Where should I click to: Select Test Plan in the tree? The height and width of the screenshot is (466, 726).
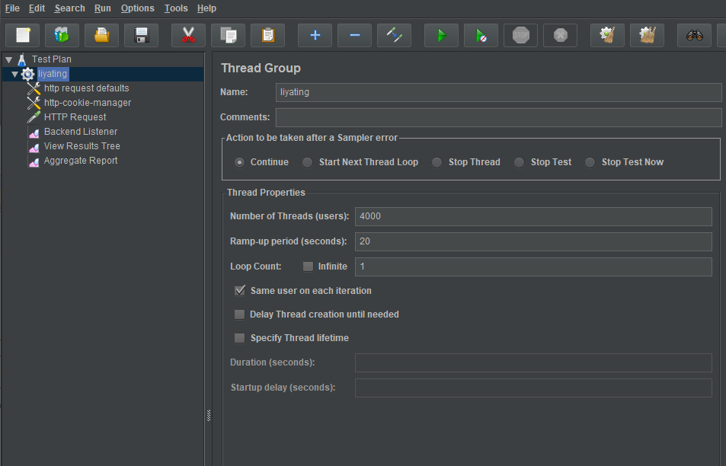coord(51,59)
